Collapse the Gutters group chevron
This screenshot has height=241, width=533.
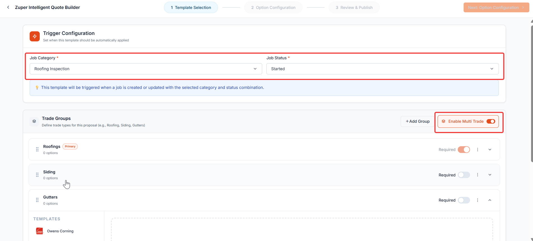coord(490,200)
